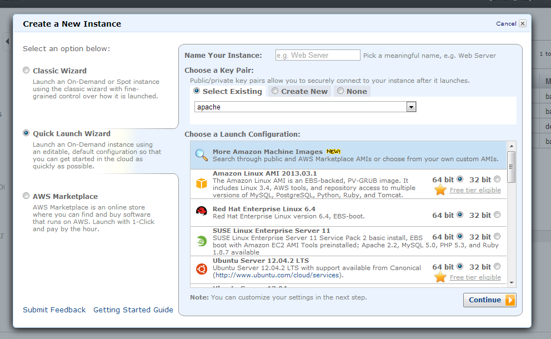551x339 pixels.
Task: Select the AWS Marketplace radio option
Action: (x=26, y=196)
